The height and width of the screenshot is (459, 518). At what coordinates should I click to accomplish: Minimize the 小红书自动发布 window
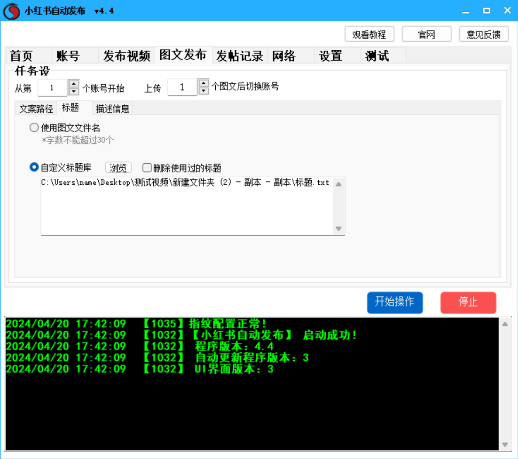465,11
